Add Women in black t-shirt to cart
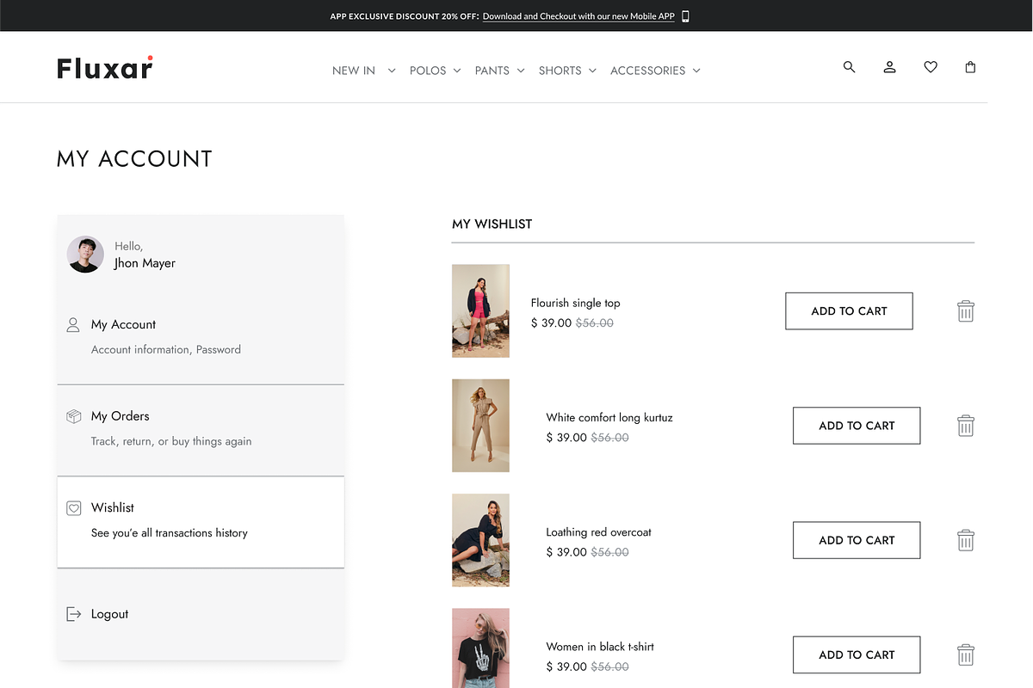1033x688 pixels. click(857, 654)
